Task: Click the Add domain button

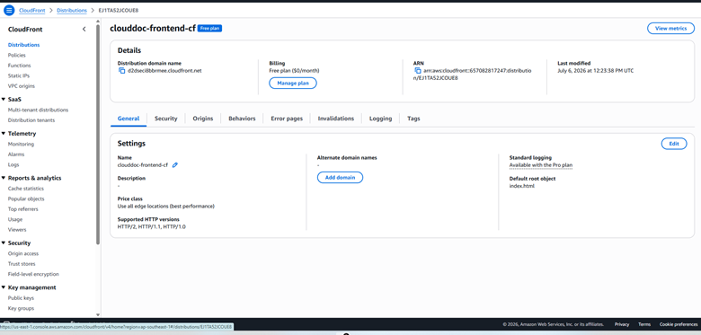Action: pos(340,177)
